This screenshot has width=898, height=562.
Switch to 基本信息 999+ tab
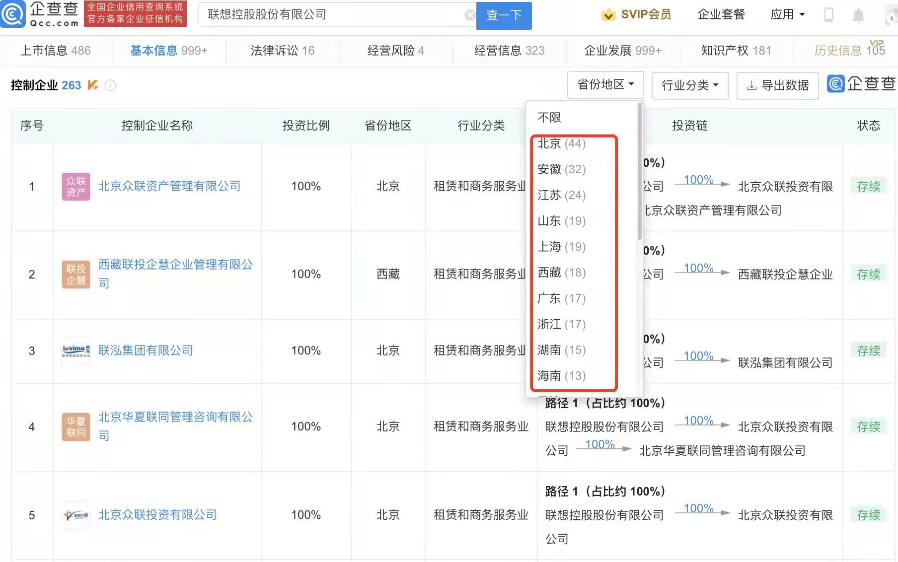click(169, 51)
